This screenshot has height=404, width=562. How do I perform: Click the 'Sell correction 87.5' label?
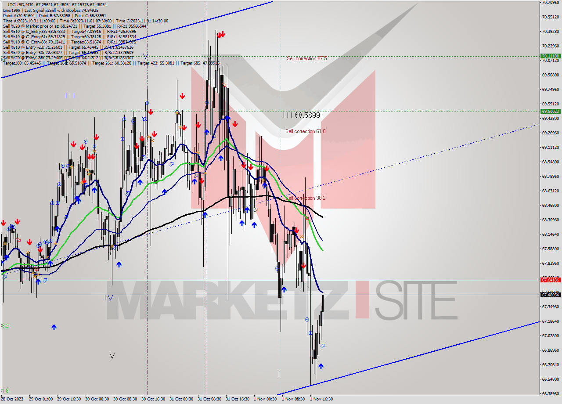pyautogui.click(x=306, y=58)
